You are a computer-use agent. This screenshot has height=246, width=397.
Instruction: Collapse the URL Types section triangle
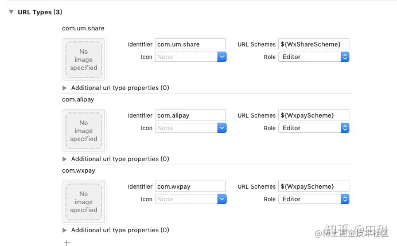pos(11,12)
